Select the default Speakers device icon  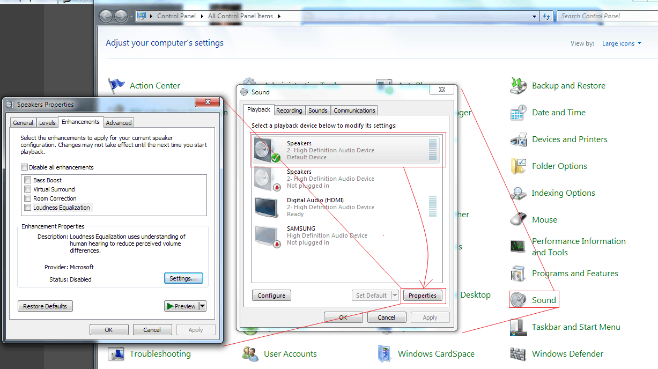click(267, 150)
